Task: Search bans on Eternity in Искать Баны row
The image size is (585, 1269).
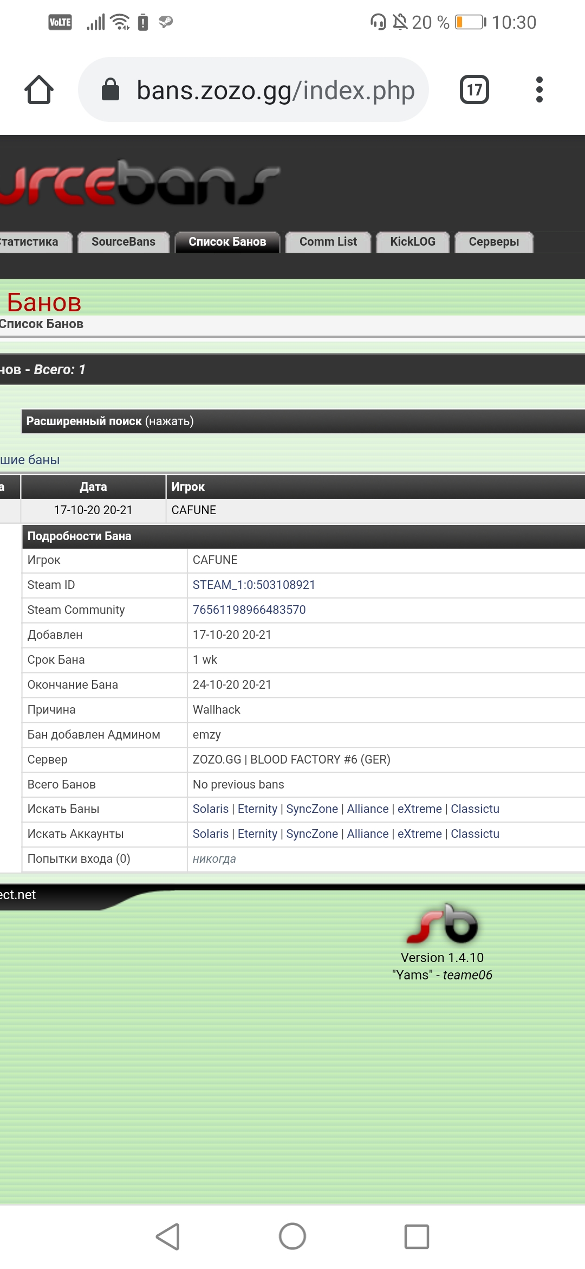Action: coord(257,809)
